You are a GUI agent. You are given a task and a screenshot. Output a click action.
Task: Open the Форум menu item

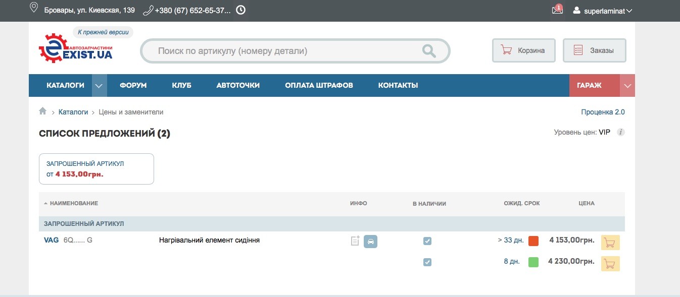[x=133, y=86]
